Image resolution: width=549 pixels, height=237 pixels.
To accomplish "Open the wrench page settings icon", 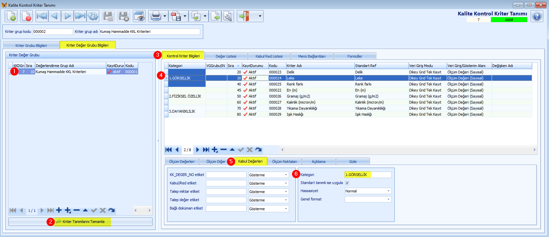I will point(228,16).
